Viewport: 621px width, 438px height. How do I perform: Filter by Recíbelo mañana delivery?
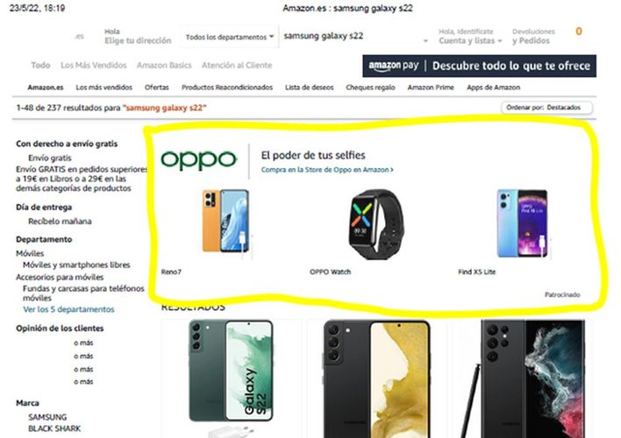click(60, 221)
